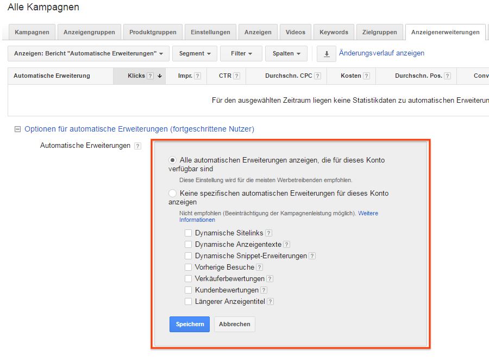This screenshot has height=361, width=489.
Task: Click help icon next to Kosten column
Action: [x=366, y=76]
